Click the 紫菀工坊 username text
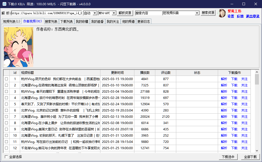This screenshot has height=162, width=262. coord(234,11)
